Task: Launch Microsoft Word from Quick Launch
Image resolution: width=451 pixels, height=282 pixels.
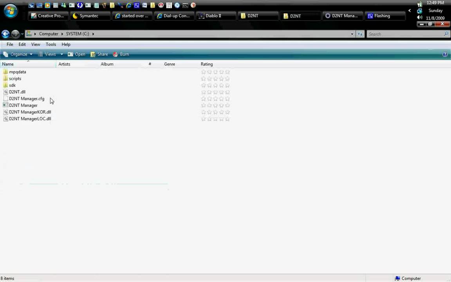Action: pyautogui.click(x=145, y=5)
